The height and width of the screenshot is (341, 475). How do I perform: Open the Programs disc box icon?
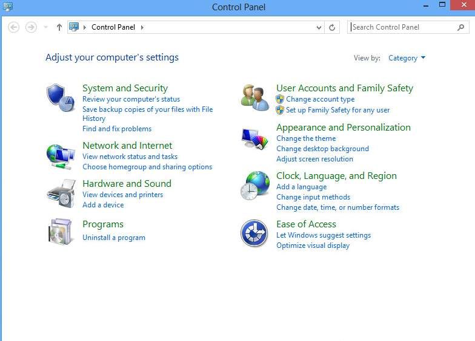click(60, 232)
